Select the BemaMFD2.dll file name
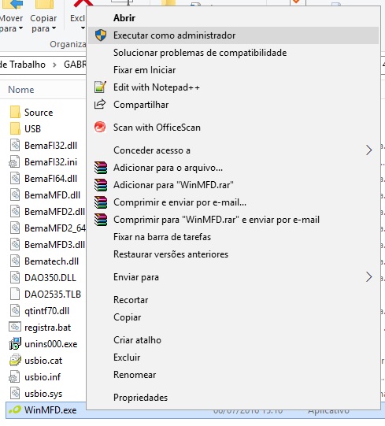 pyautogui.click(x=54, y=212)
